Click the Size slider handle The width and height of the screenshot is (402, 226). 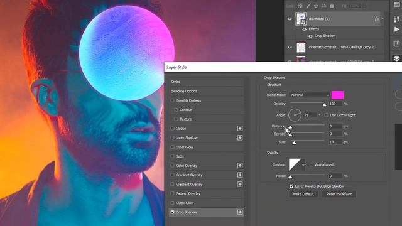pyautogui.click(x=294, y=143)
